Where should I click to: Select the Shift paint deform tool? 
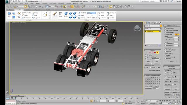pos(9,14)
